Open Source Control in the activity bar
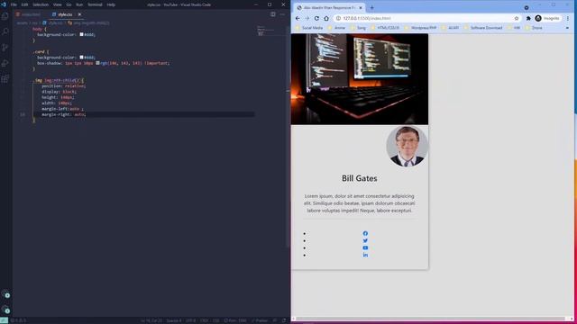 pyautogui.click(x=5, y=48)
